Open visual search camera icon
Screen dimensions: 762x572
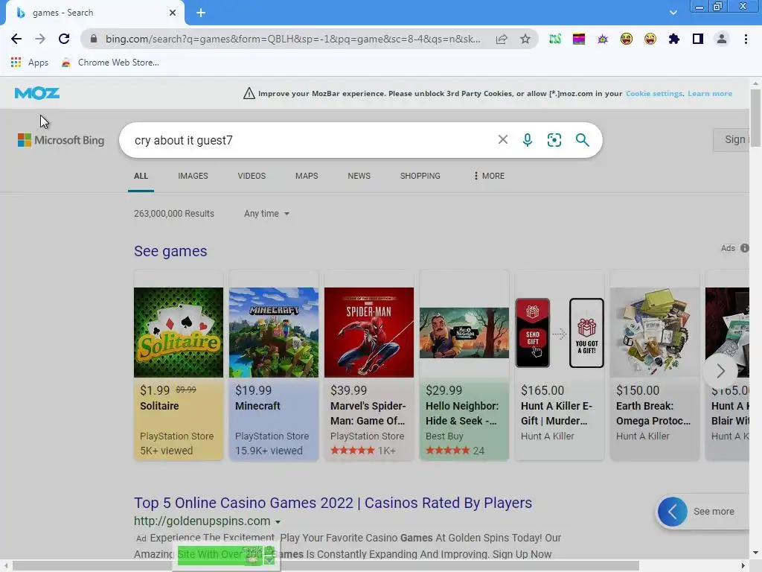tap(554, 140)
